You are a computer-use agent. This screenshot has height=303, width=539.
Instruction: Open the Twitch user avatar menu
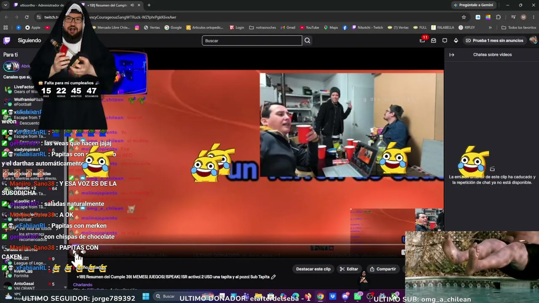(534, 40)
